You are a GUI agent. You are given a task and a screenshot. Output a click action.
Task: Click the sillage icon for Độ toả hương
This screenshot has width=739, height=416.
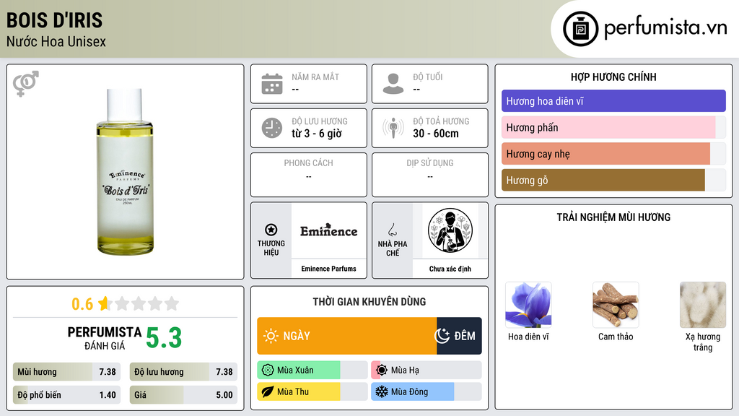[393, 128]
